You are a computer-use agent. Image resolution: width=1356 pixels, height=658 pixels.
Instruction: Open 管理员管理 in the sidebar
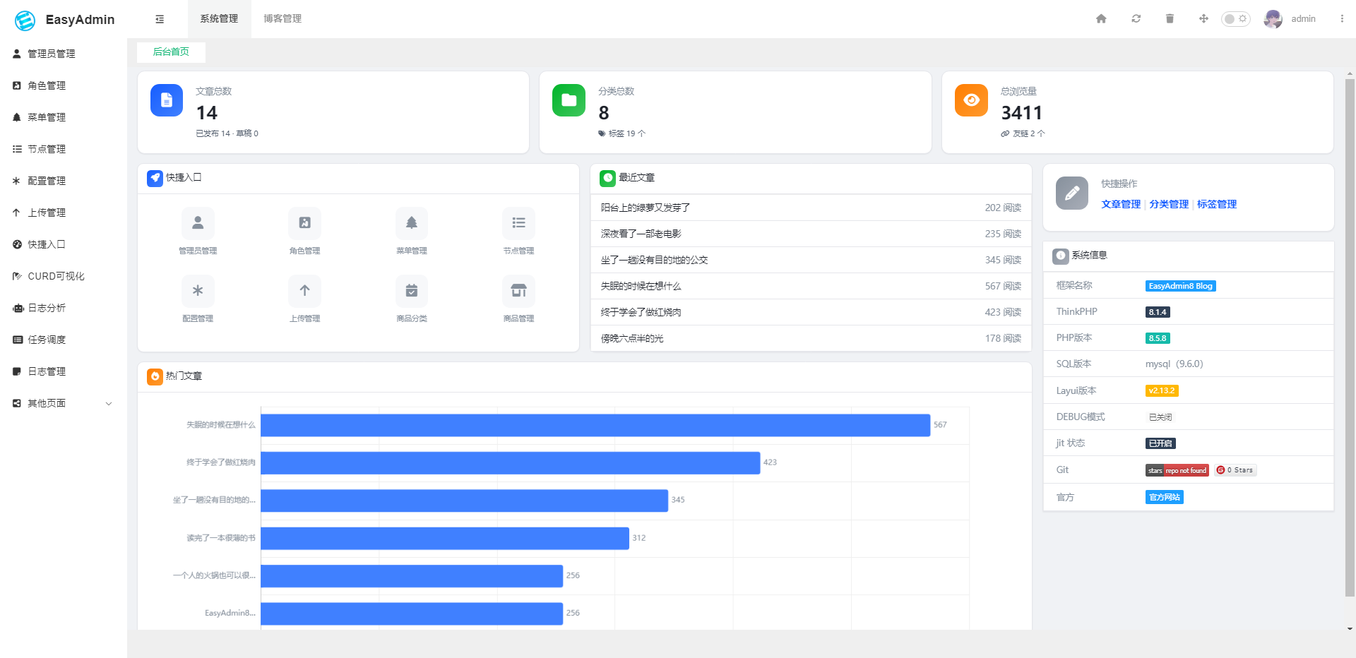tap(64, 54)
